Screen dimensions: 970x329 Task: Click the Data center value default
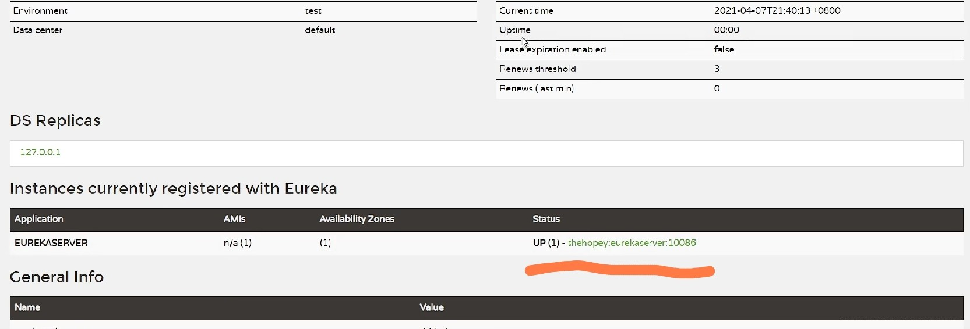(320, 30)
